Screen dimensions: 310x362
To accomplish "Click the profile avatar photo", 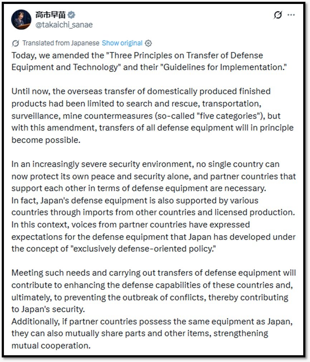I will [x=21, y=20].
